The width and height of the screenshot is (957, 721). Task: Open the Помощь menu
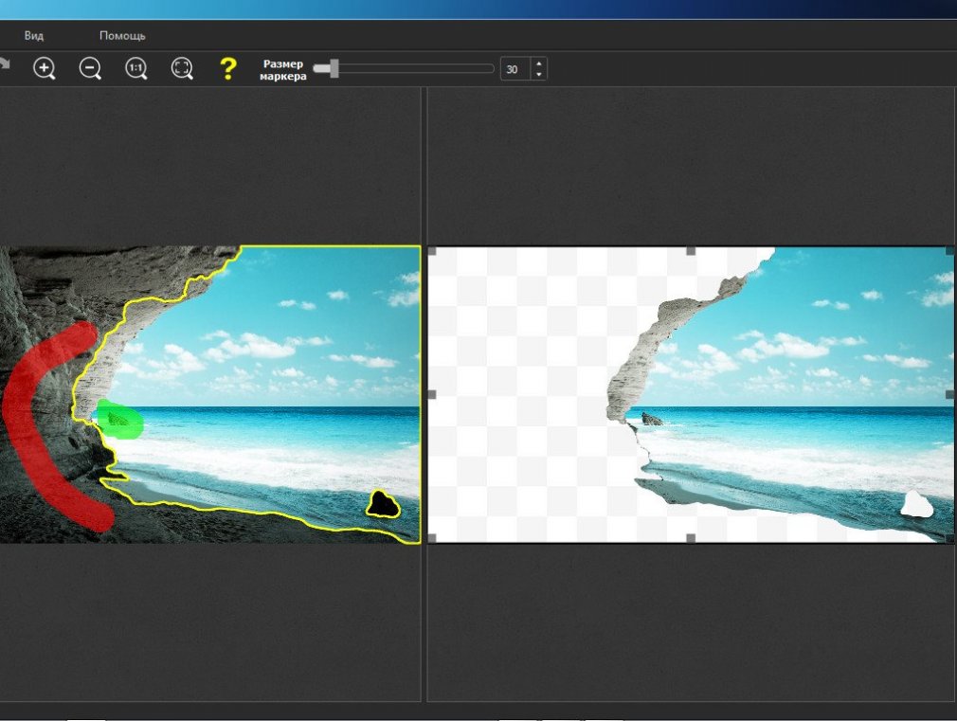click(122, 35)
